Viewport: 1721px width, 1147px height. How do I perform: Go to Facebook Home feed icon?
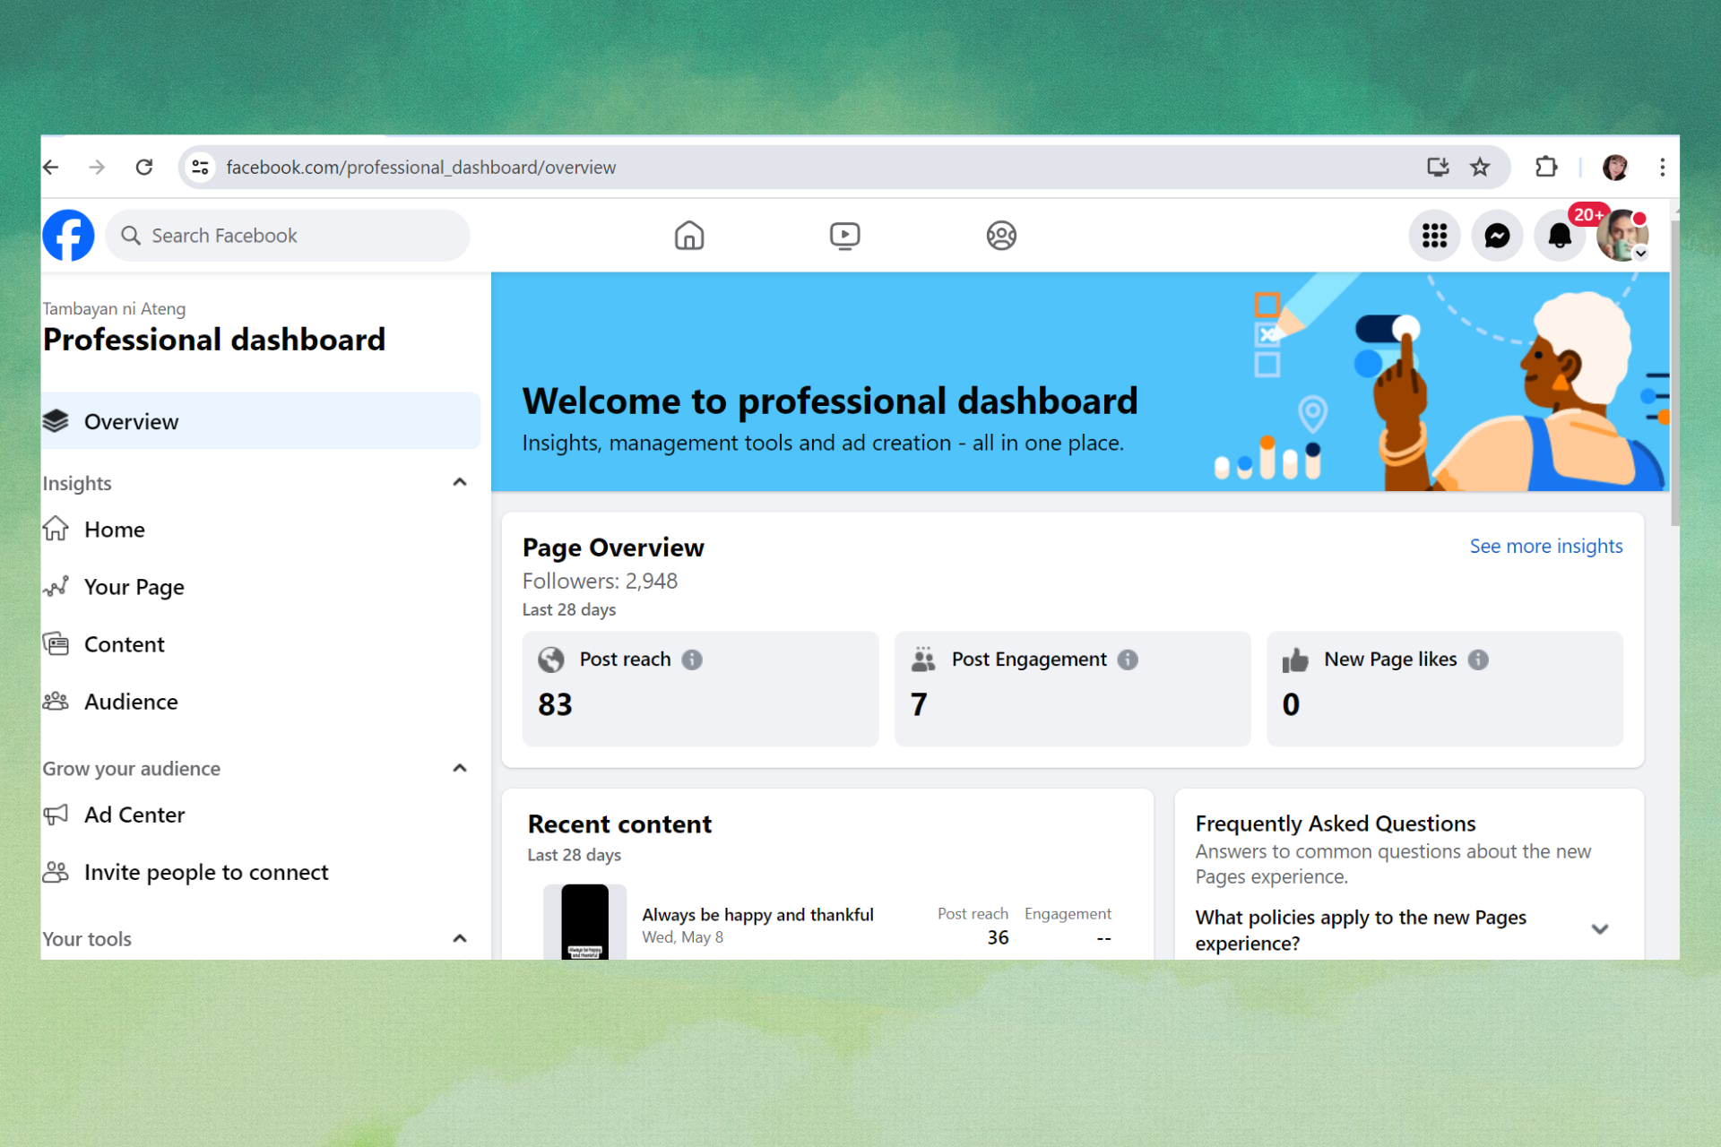click(x=688, y=236)
